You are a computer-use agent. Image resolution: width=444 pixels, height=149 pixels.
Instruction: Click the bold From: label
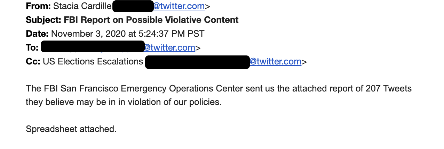click(38, 6)
